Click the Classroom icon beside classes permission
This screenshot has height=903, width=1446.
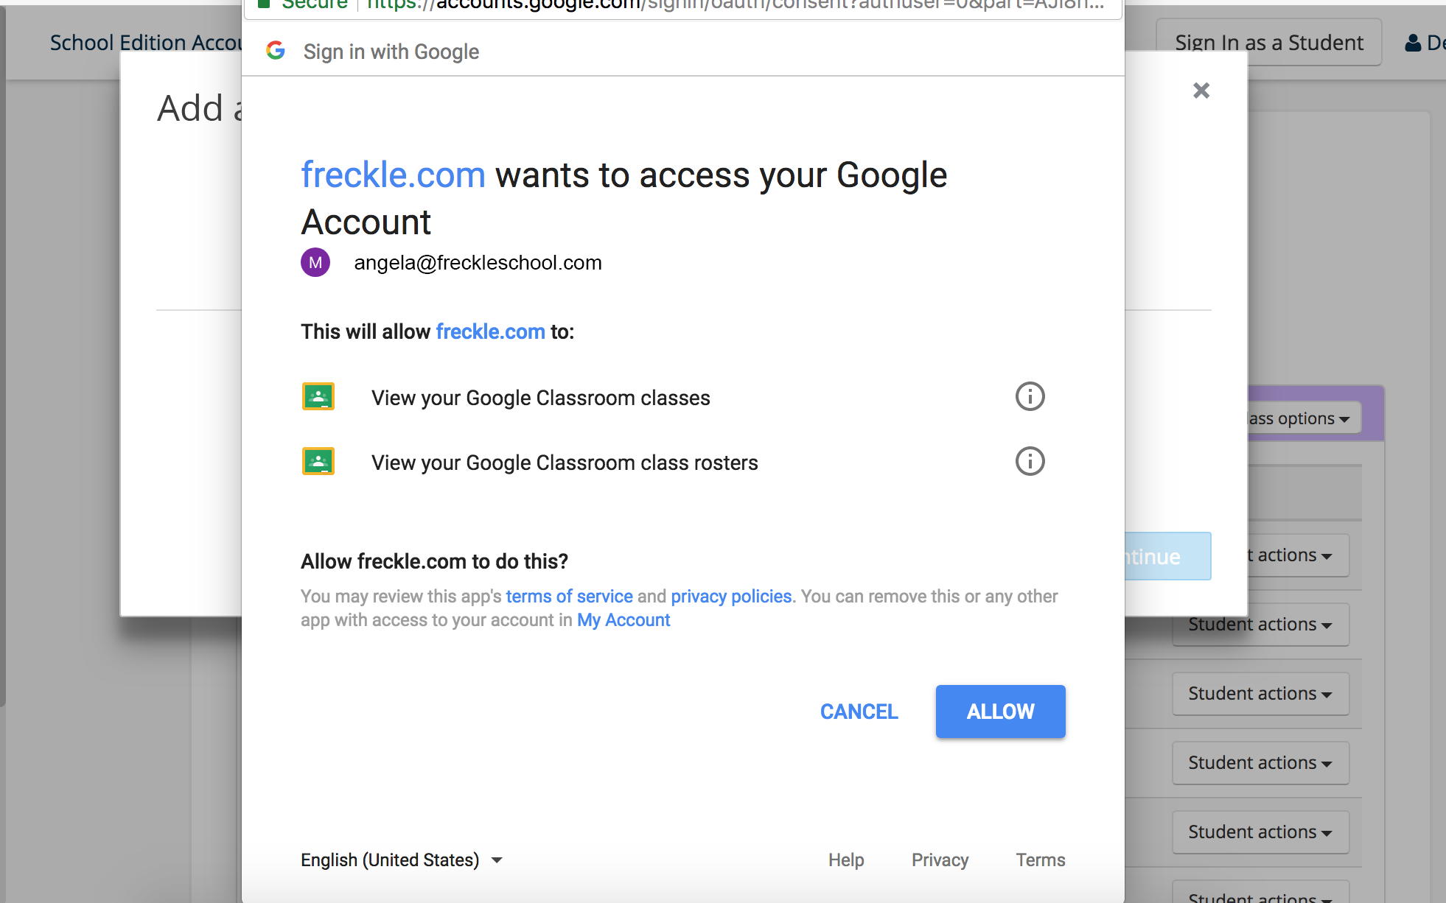click(318, 397)
